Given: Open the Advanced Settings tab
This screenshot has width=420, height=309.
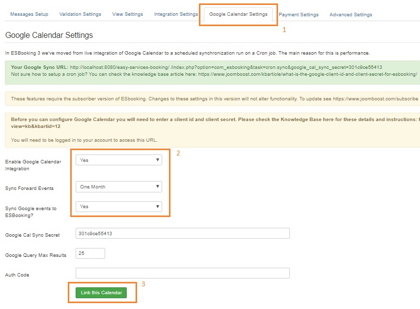Looking at the screenshot, I should (350, 15).
